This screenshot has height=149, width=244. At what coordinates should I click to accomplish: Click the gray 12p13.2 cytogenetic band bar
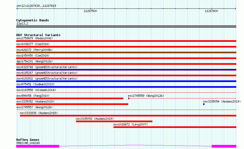point(126,27)
